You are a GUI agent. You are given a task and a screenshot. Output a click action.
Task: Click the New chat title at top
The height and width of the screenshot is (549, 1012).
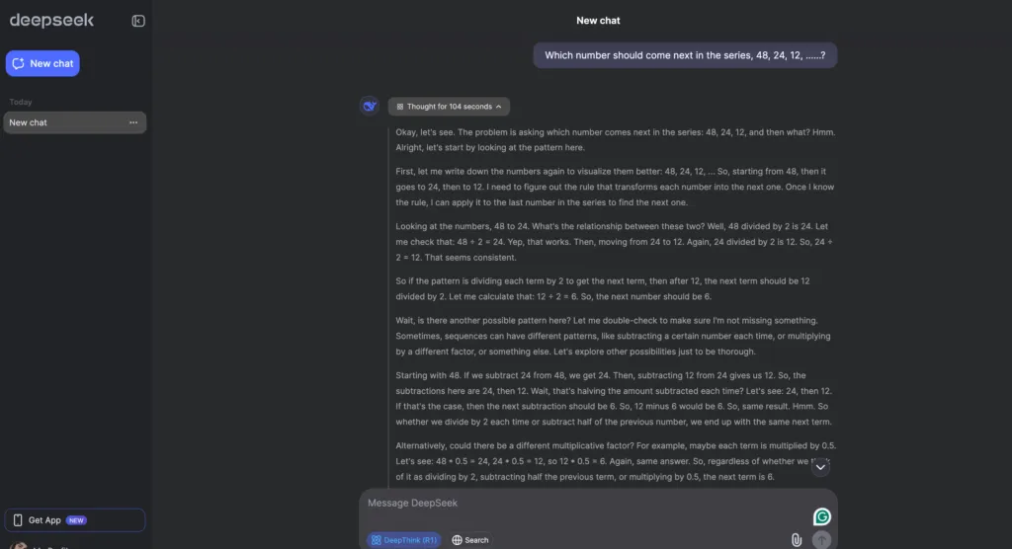[598, 20]
